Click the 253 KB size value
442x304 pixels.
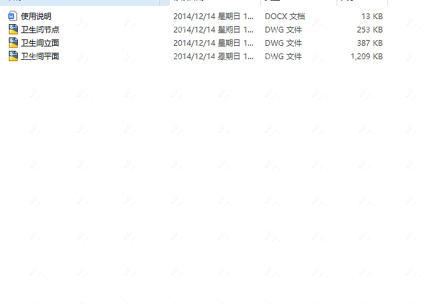370,30
